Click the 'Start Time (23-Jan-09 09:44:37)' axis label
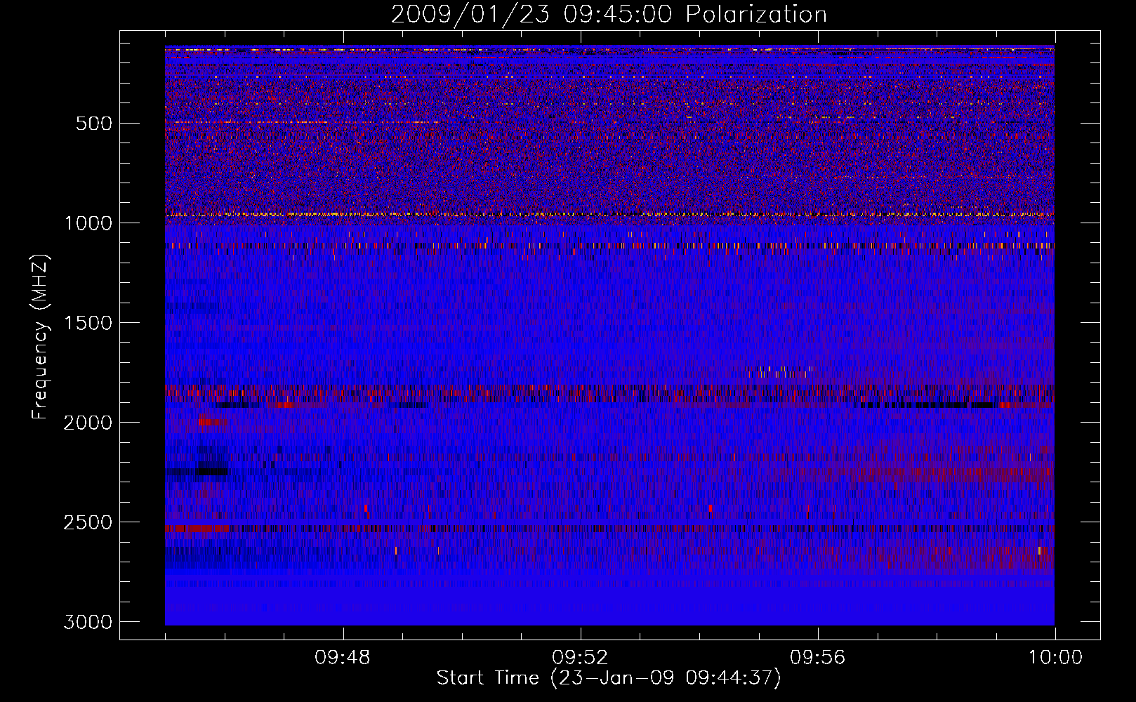The height and width of the screenshot is (702, 1136). (x=609, y=678)
